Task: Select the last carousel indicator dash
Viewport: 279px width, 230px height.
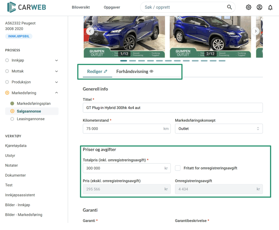Action: 222,61
